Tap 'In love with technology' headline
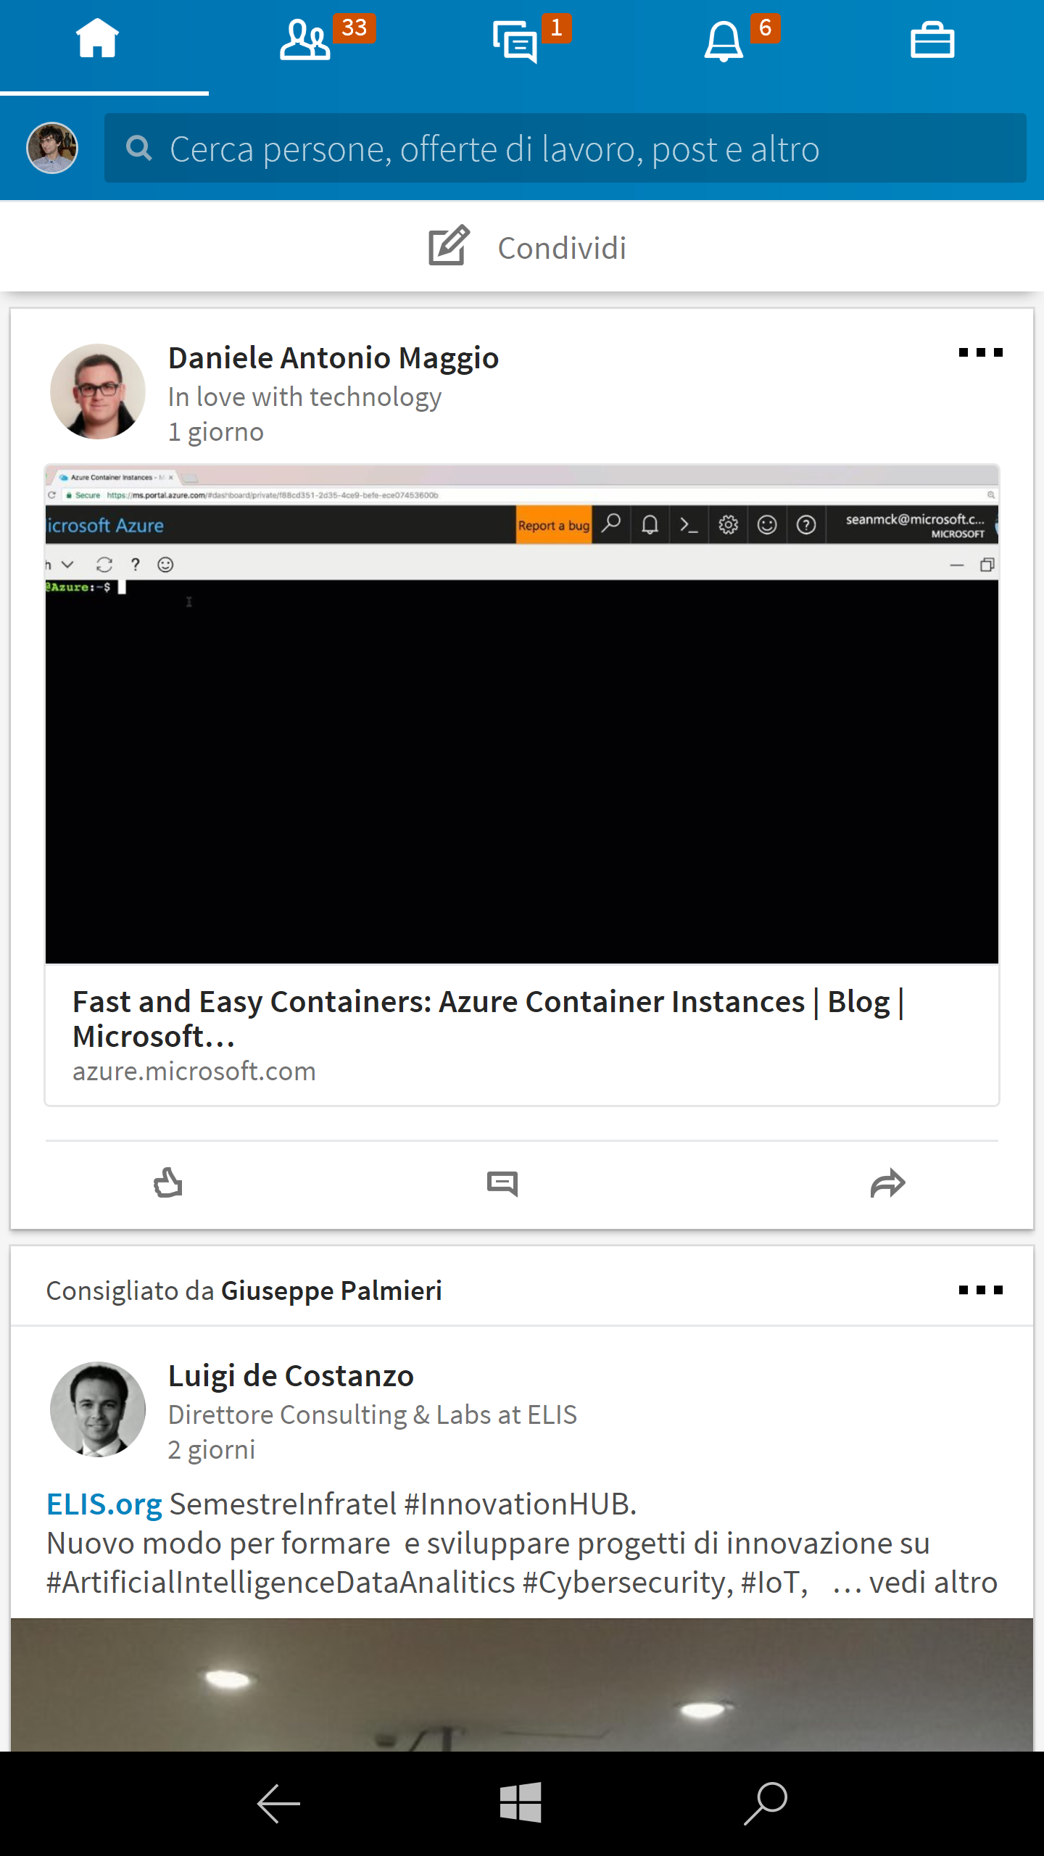 304,397
